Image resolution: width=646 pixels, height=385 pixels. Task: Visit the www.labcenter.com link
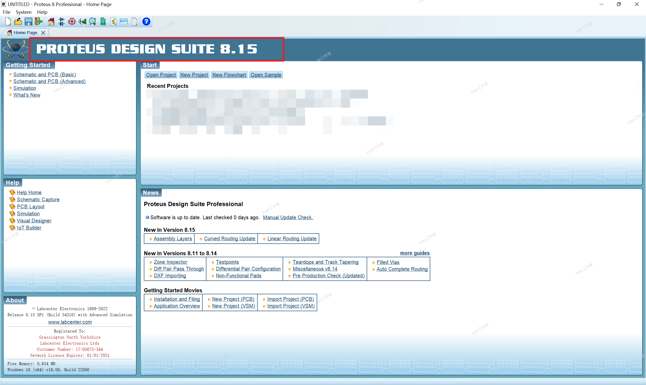click(x=70, y=322)
